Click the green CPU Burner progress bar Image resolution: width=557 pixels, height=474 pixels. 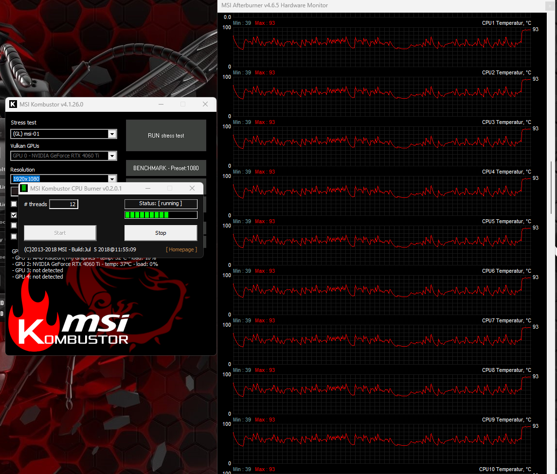[x=161, y=215]
